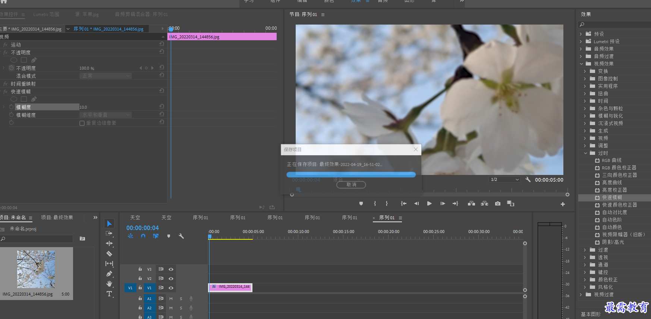Open timeline display settings wrench

click(x=181, y=236)
